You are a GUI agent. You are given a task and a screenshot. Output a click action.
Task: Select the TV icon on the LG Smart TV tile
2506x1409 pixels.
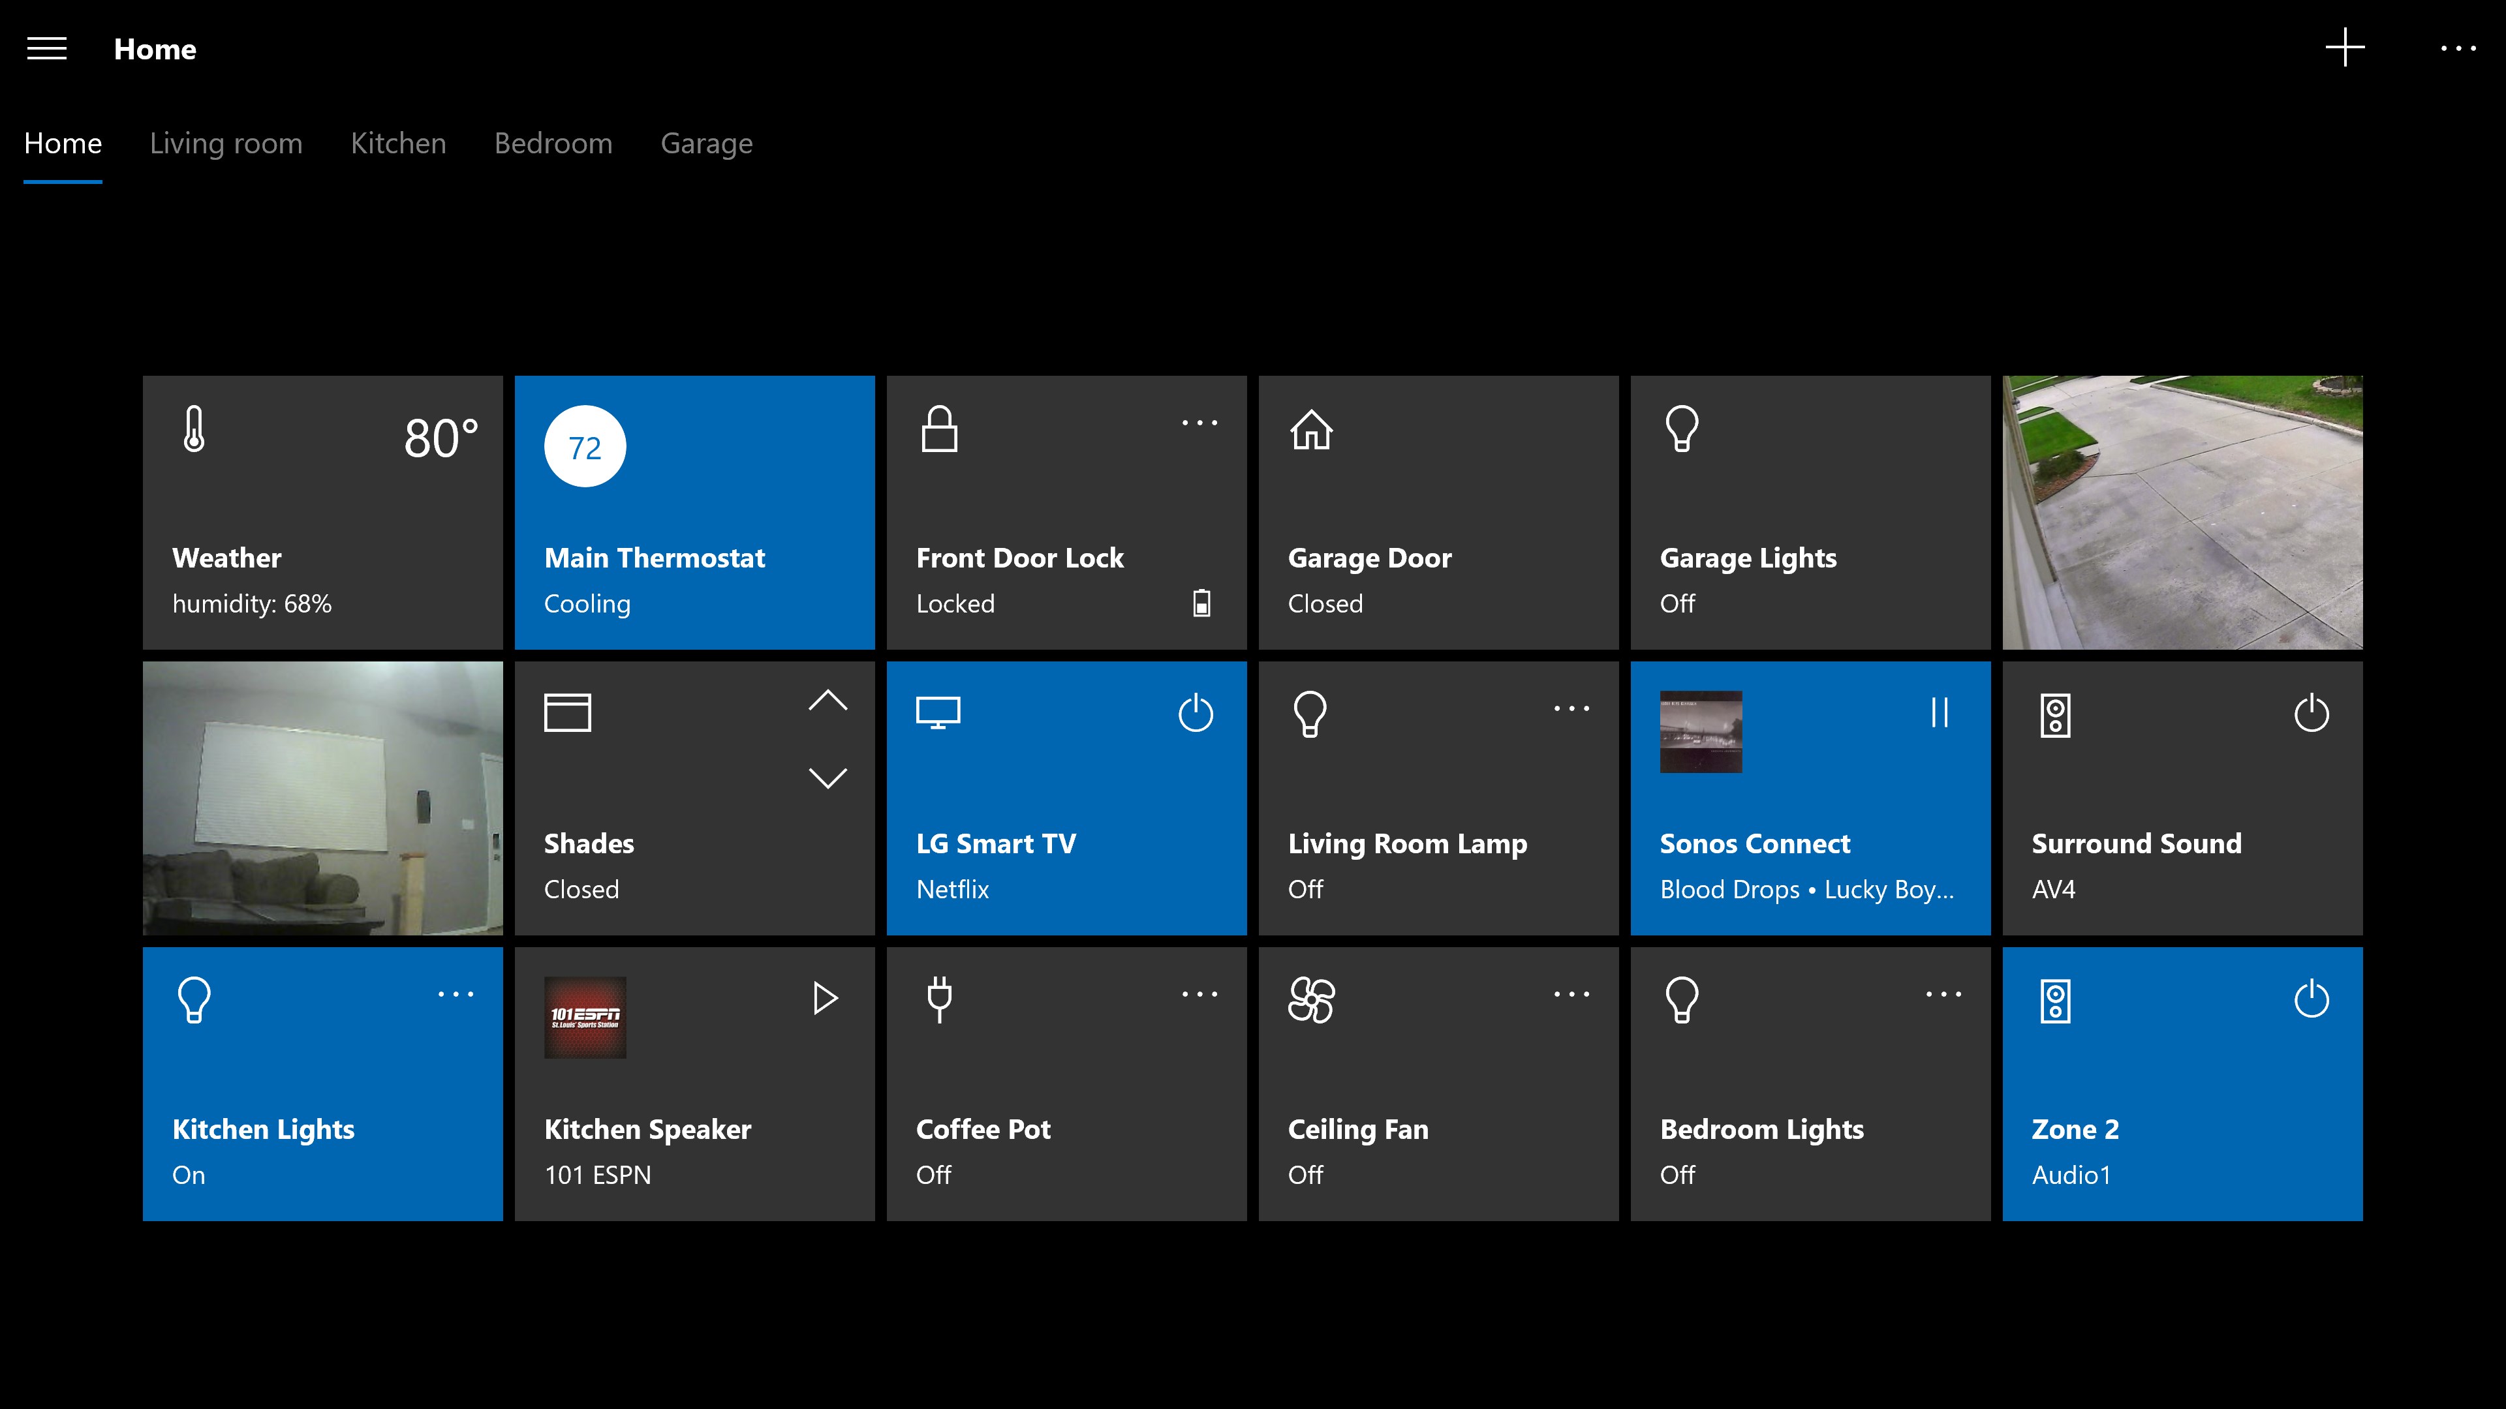click(x=938, y=712)
